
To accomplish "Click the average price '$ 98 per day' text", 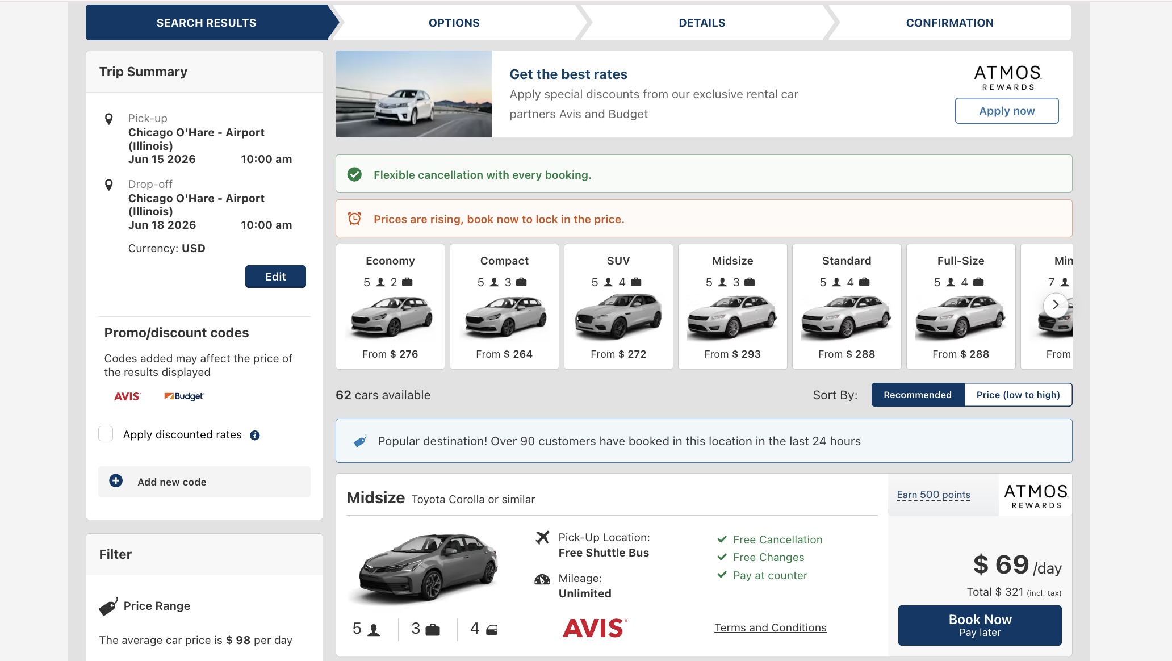I will pos(259,640).
